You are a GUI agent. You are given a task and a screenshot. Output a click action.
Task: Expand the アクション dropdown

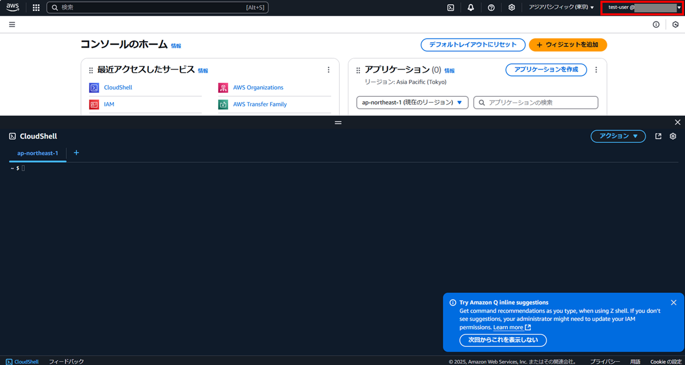[618, 136]
